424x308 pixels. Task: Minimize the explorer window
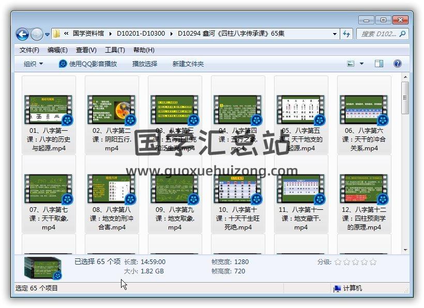[367, 20]
